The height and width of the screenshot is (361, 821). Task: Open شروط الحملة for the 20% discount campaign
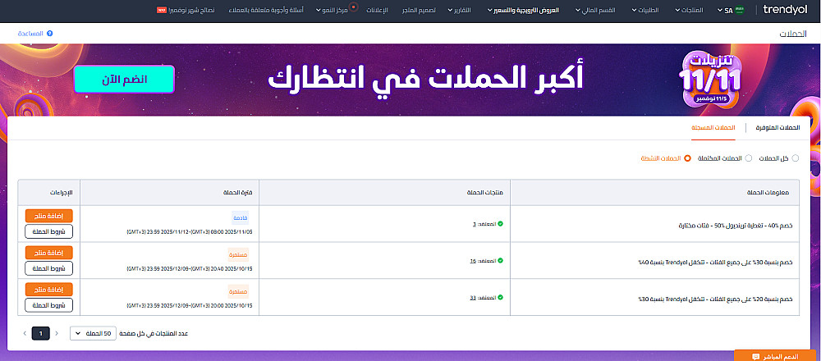coord(48,304)
